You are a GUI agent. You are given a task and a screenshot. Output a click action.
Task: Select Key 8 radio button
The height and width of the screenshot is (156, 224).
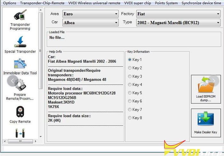(130, 118)
